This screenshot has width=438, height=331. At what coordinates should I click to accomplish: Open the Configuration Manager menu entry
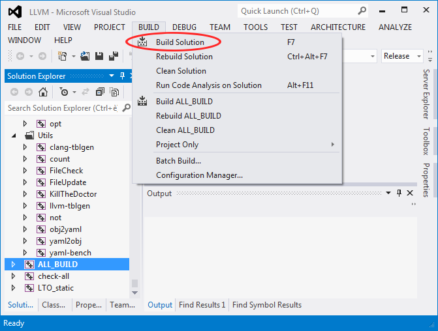199,175
